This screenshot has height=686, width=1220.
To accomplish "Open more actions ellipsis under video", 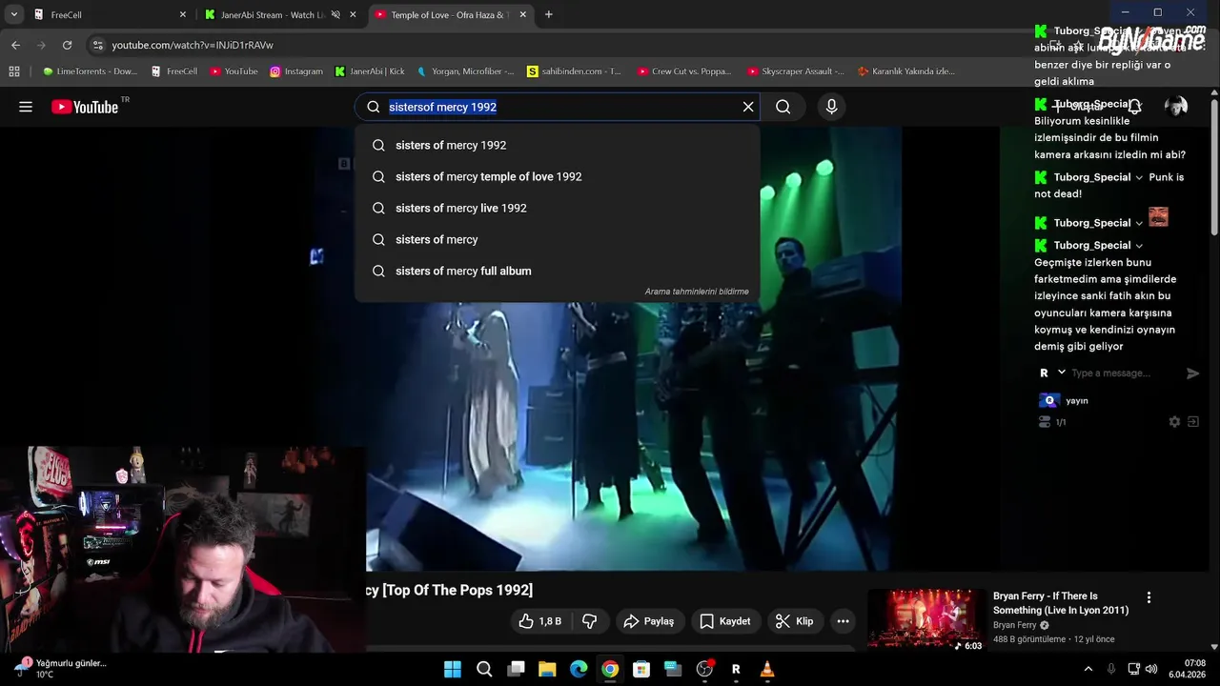I will (843, 621).
